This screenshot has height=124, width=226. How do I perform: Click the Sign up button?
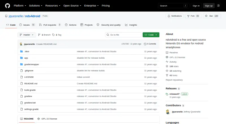tap(209, 6)
